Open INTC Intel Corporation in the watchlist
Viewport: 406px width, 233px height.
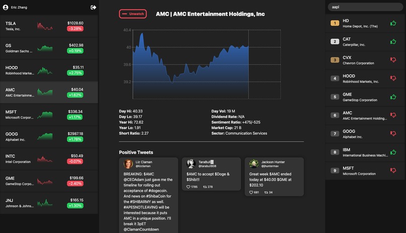pos(49,159)
